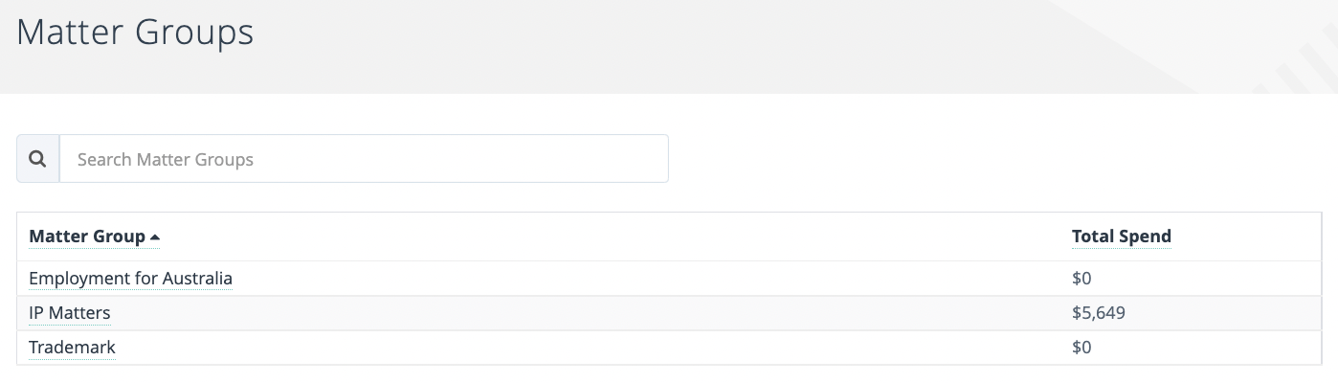Sort by the Total Spend column header

(x=1121, y=237)
